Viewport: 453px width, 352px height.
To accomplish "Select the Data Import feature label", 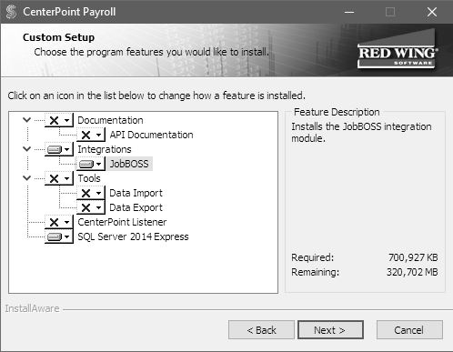I will [x=136, y=193].
